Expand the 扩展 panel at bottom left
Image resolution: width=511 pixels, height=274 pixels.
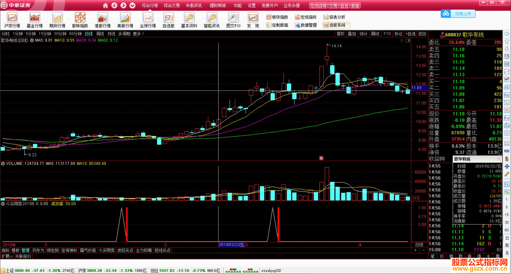(7, 256)
